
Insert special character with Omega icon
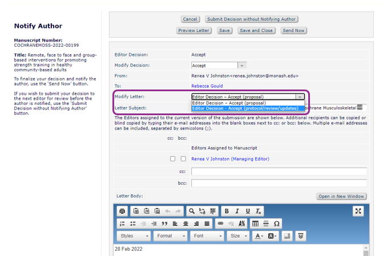coord(277,224)
